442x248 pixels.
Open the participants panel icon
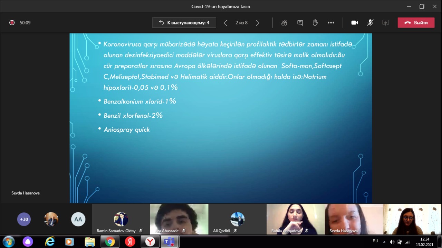click(x=284, y=23)
